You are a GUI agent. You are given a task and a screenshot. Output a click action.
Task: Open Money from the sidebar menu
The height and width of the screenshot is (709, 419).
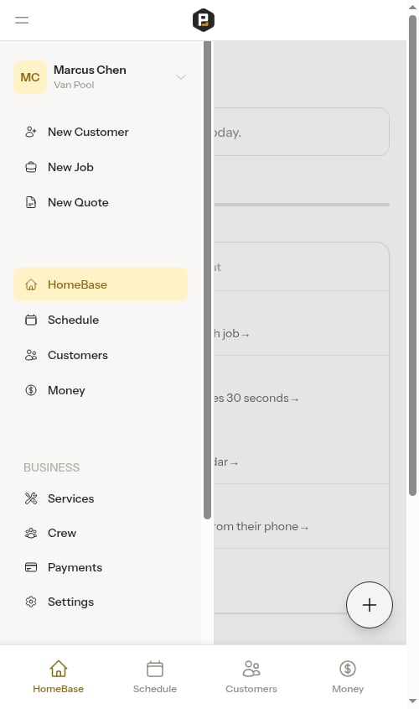pos(101,390)
